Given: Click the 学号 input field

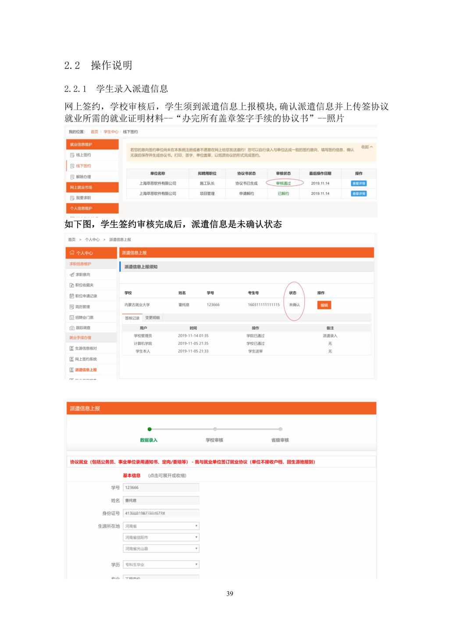Looking at the screenshot, I should pos(161,488).
